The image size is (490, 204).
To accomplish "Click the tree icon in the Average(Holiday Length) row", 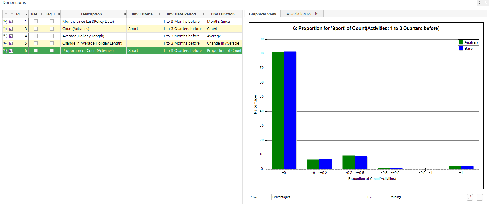I will (x=5, y=36).
